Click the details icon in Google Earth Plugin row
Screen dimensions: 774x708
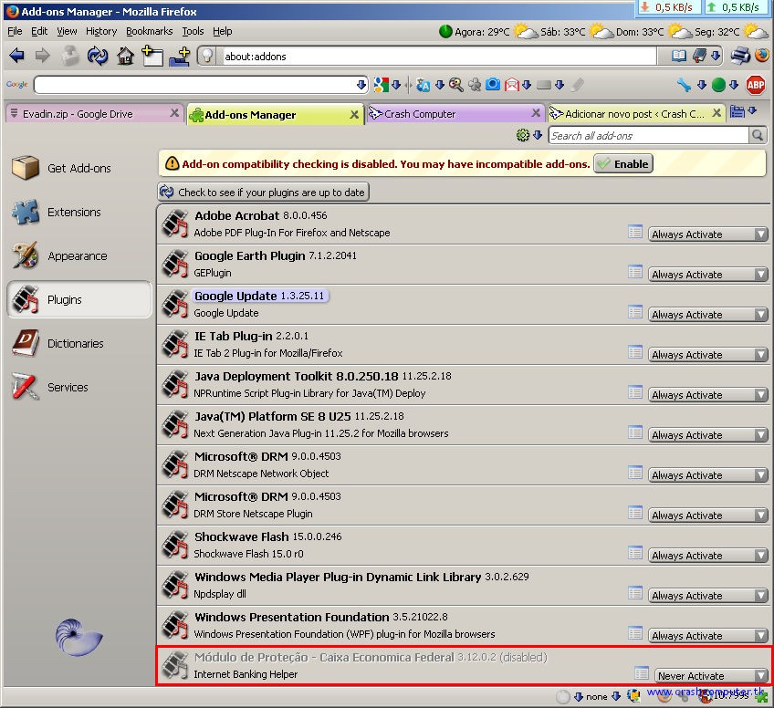tap(635, 272)
